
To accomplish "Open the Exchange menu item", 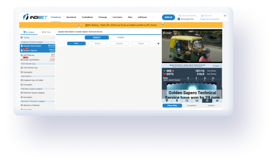I will point(102,17).
